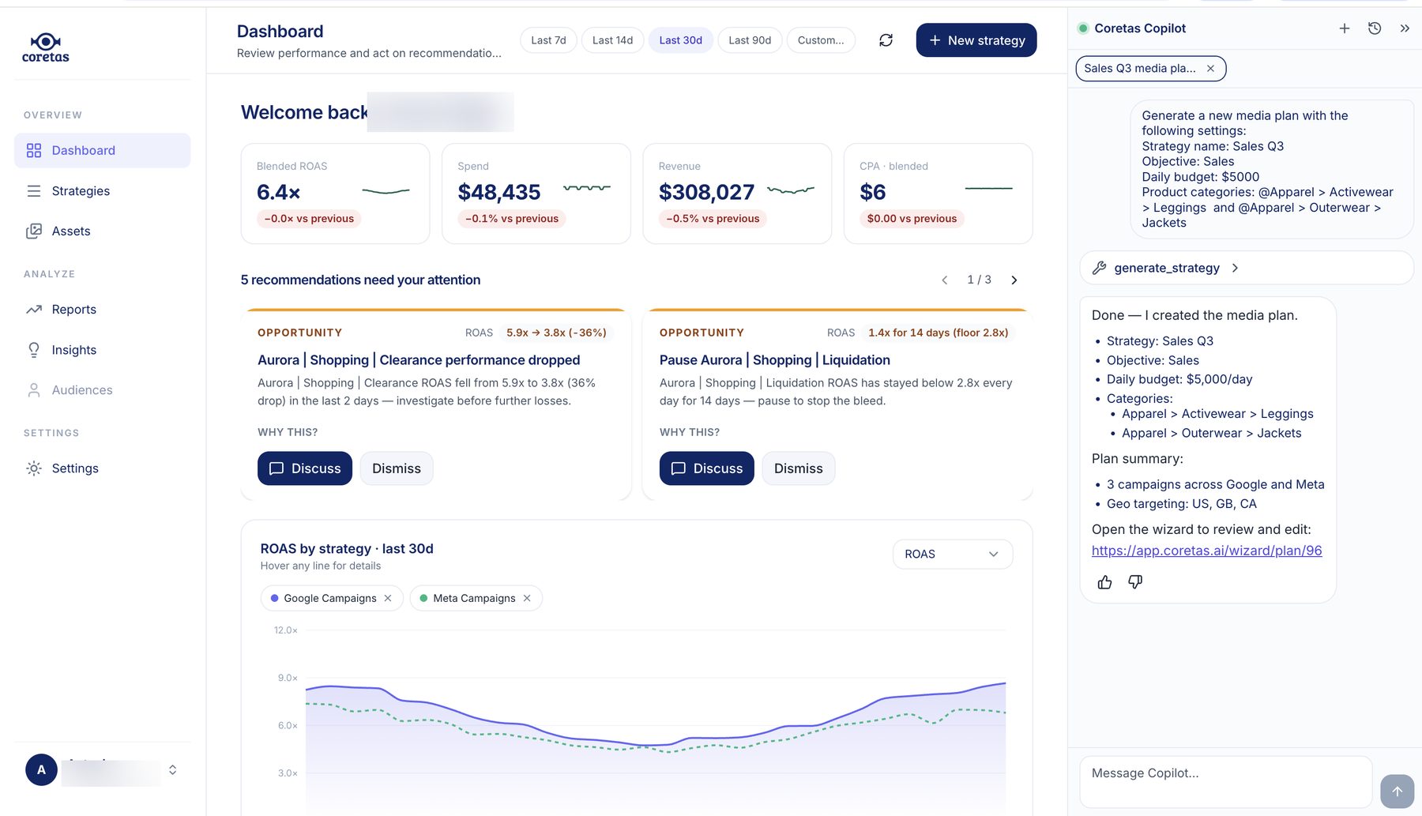This screenshot has width=1422, height=816.
Task: Click the Google Campaigns purple dot
Action: click(x=274, y=598)
